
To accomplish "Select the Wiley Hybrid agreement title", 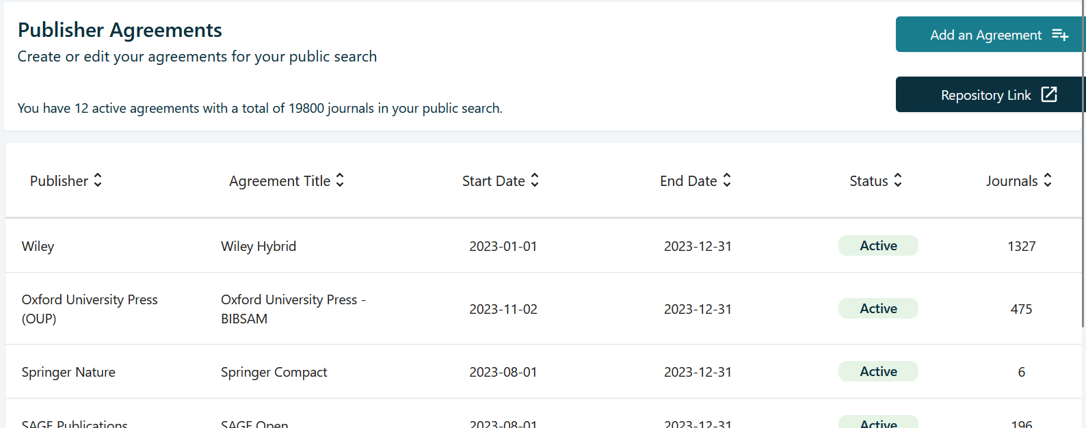I will coord(259,246).
